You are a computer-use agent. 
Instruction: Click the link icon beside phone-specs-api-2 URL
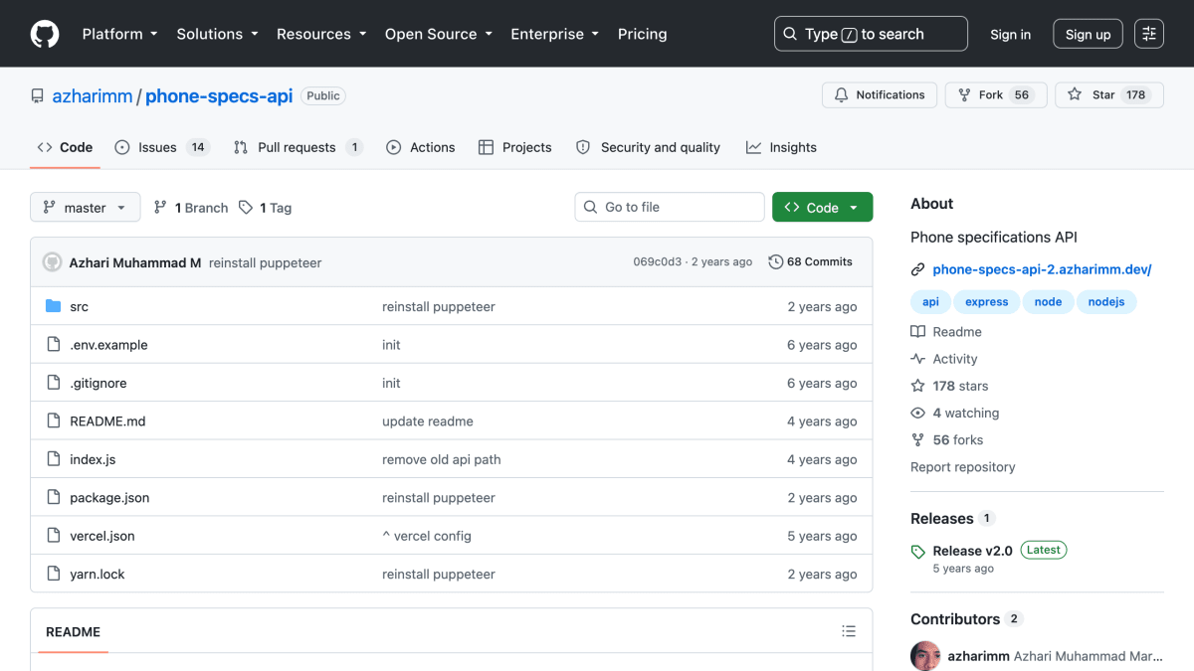click(918, 269)
